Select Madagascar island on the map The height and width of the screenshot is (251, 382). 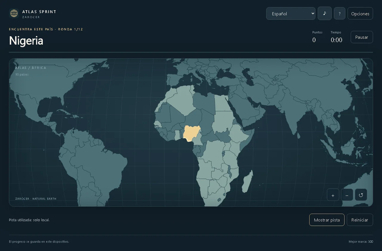(x=247, y=181)
